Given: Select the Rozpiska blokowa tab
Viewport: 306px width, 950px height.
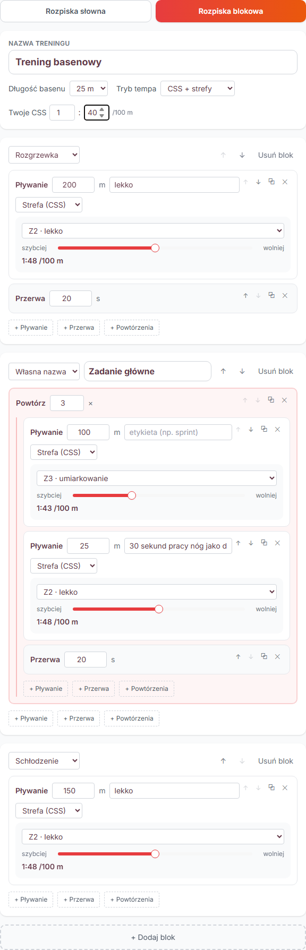Looking at the screenshot, I should [x=231, y=11].
